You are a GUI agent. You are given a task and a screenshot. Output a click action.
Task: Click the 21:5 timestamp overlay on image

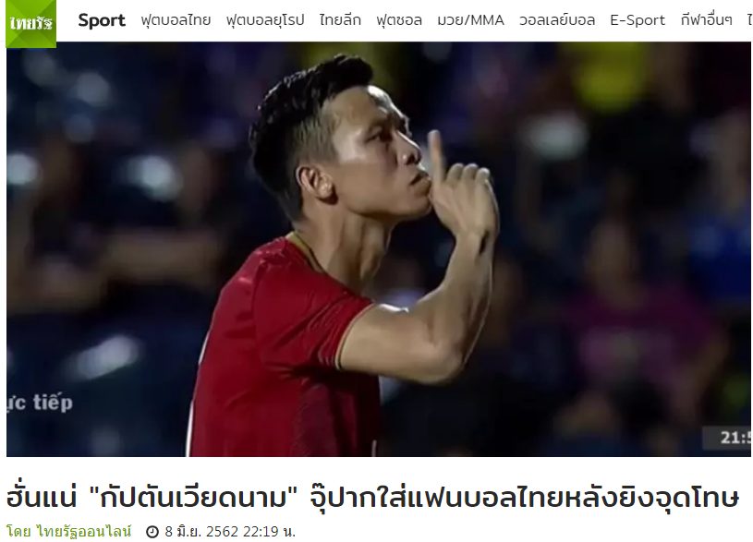(x=735, y=438)
